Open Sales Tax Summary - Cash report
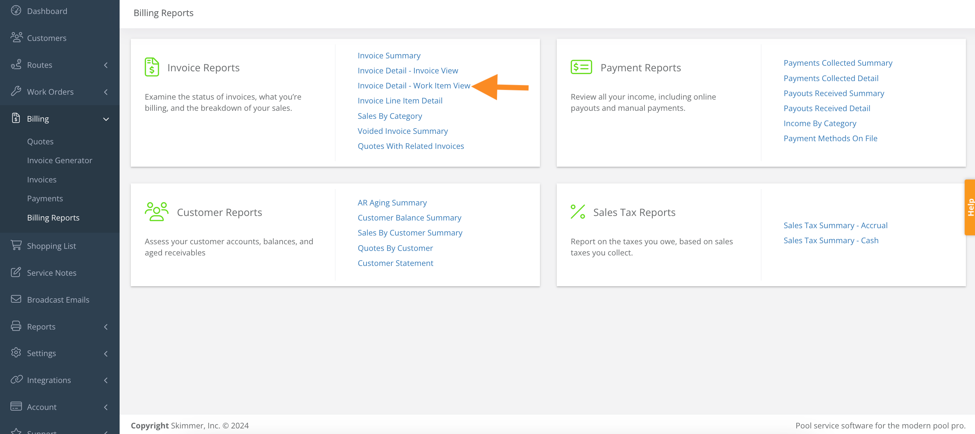975x434 pixels. tap(831, 240)
